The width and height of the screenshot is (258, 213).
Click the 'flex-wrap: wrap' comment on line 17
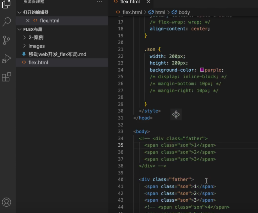pos(180,22)
